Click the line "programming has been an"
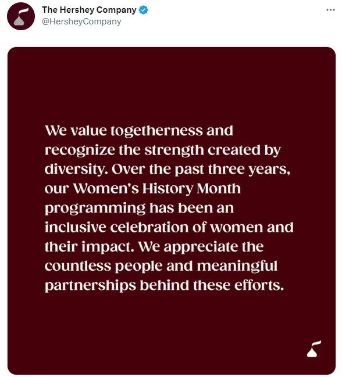Viewport: 342px width, 377px height. point(139,209)
